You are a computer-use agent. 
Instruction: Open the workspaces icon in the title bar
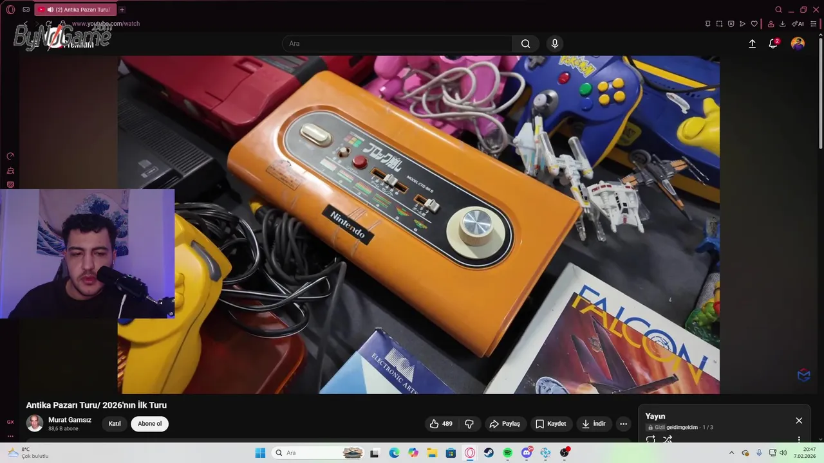click(x=26, y=10)
